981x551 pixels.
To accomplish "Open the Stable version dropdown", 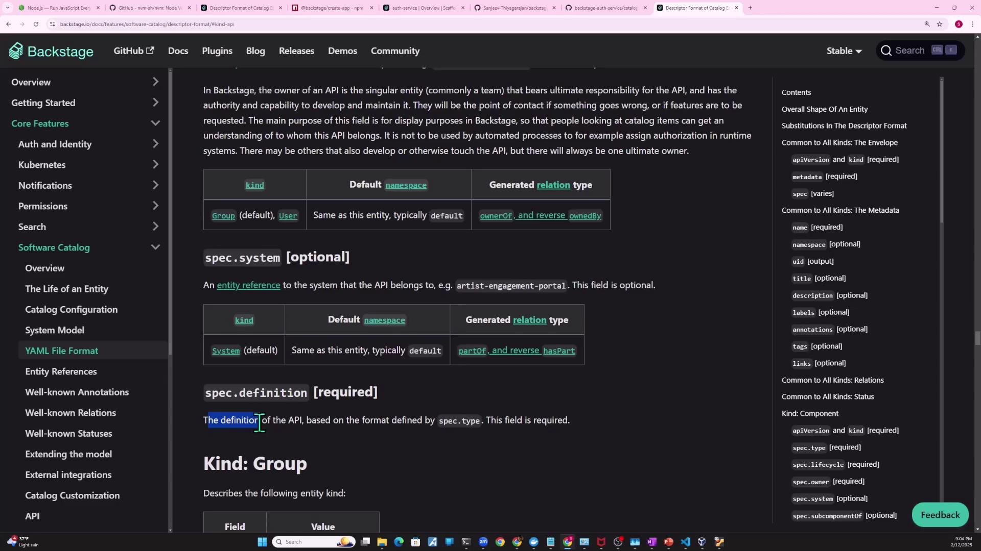I will (x=844, y=51).
